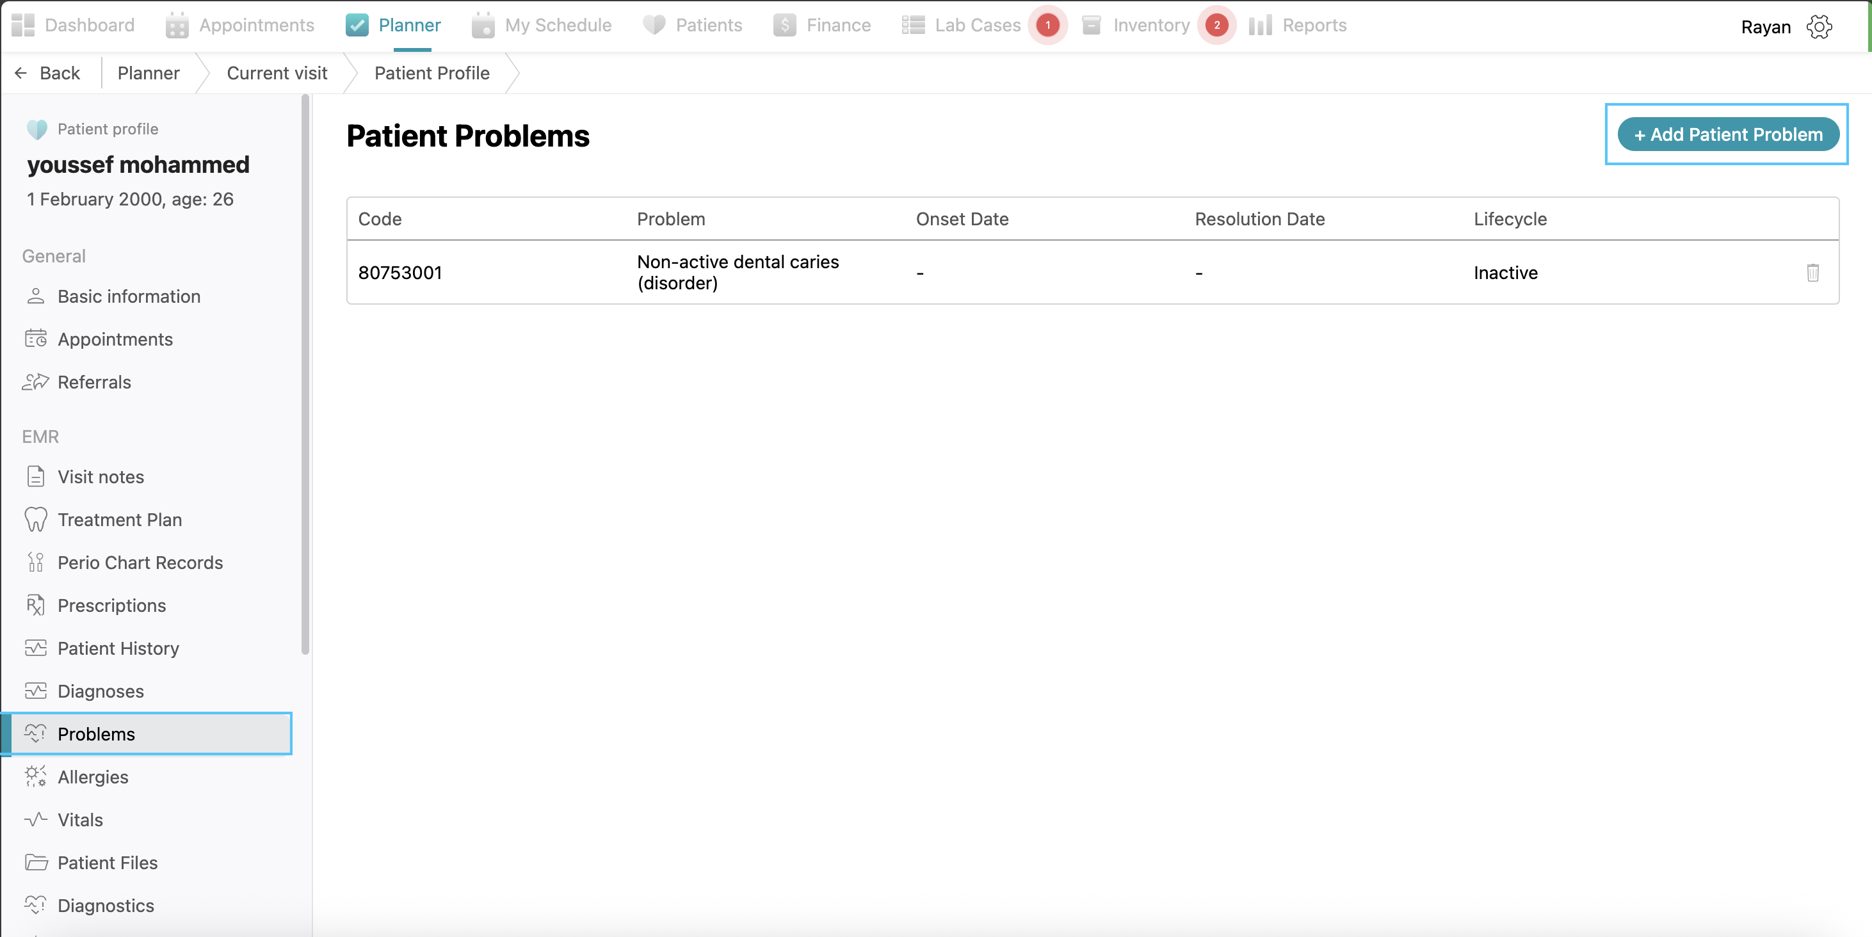This screenshot has height=937, width=1872.
Task: Click the Inventory notification badge
Action: click(1216, 25)
